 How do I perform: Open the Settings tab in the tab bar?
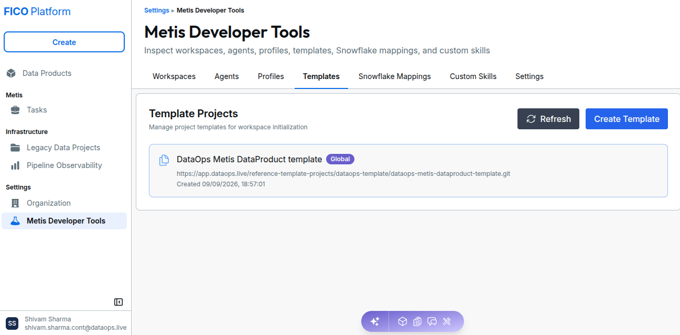[530, 76]
